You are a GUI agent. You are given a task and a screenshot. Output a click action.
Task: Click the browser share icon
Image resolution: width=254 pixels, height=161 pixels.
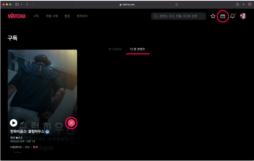(x=238, y=4)
